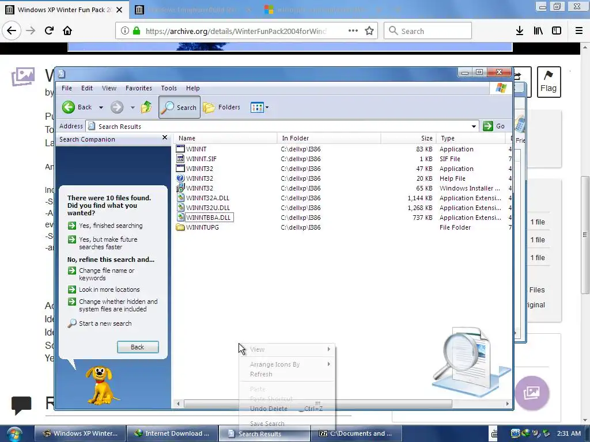The height and width of the screenshot is (442, 590).
Task: Expand the Views dropdown arrow
Action: 267,108
